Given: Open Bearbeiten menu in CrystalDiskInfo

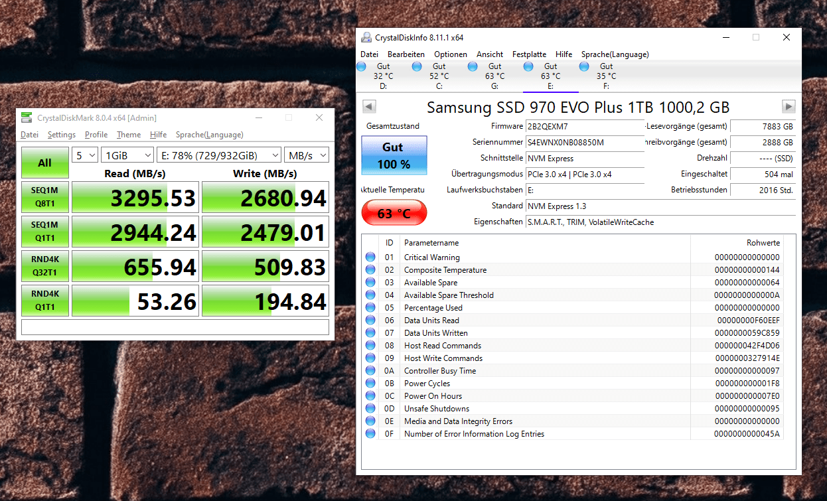Looking at the screenshot, I should coord(406,54).
